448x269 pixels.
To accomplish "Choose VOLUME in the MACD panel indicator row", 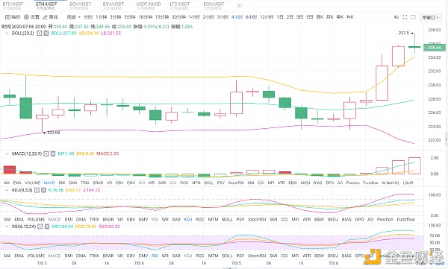I will pos(32,183).
